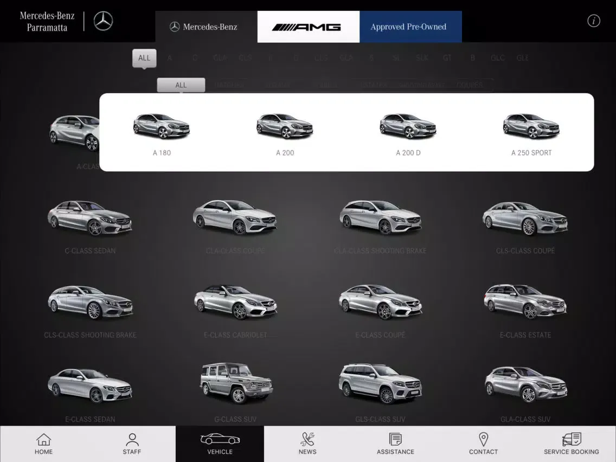Click the 'C-CLASS SEDAN' label
Viewport: 616px width, 462px height.
point(90,251)
